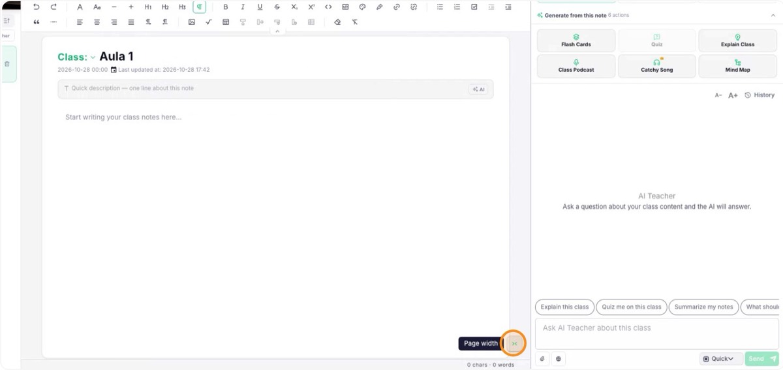The width and height of the screenshot is (783, 370).
Task: Generate Flash Cards
Action: pos(576,40)
